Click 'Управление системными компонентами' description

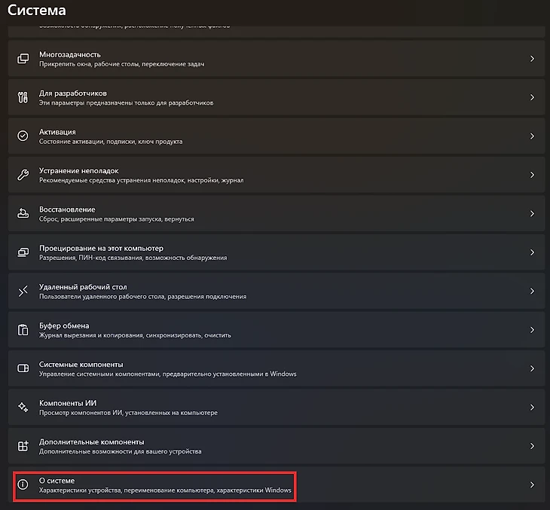[168, 374]
